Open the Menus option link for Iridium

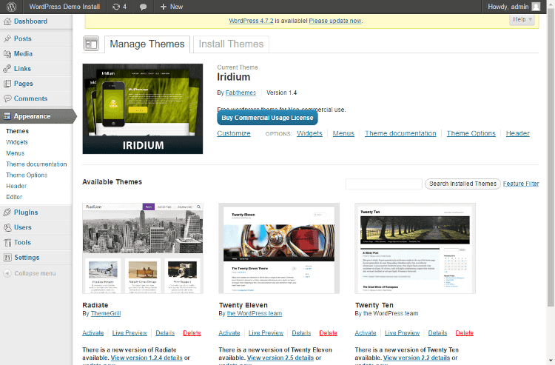point(343,133)
